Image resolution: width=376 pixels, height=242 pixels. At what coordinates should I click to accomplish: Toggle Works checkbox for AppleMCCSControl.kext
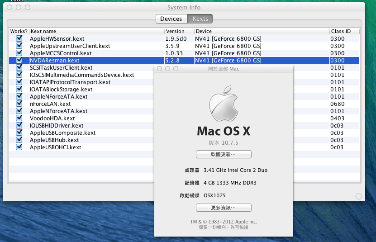[19, 53]
